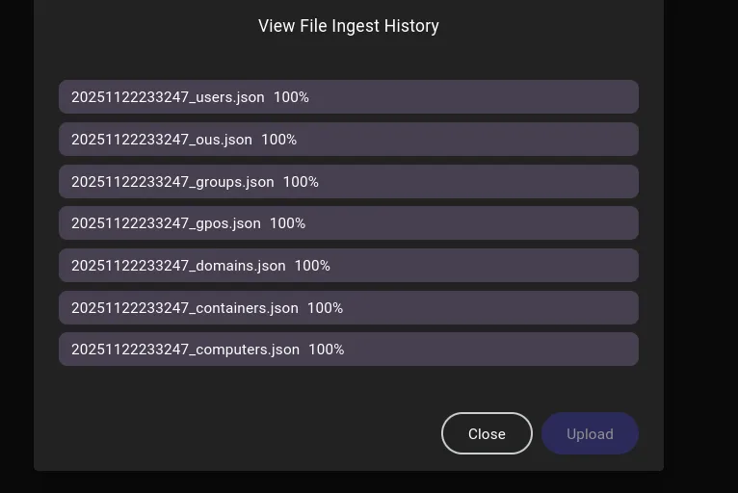Click the 100% label beside containers.json
Screen dimensions: 738x493
point(326,308)
